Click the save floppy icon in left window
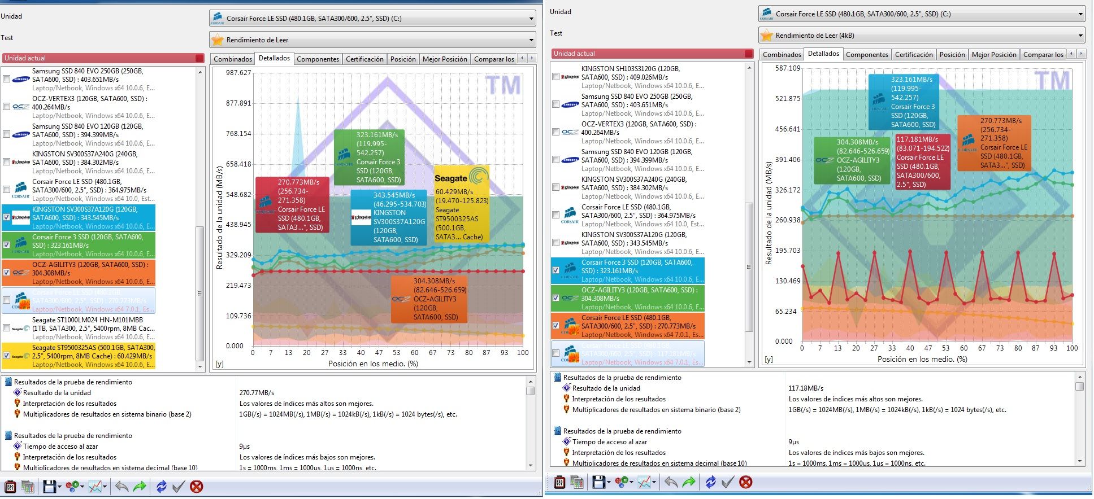1094x499 pixels. tap(49, 486)
